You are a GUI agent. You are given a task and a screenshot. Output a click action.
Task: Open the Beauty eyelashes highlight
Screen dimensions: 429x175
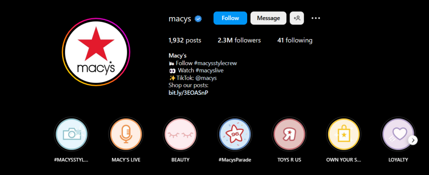180,134
